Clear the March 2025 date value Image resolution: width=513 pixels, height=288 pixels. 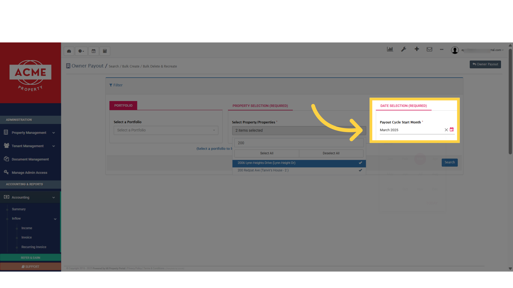[x=446, y=130]
